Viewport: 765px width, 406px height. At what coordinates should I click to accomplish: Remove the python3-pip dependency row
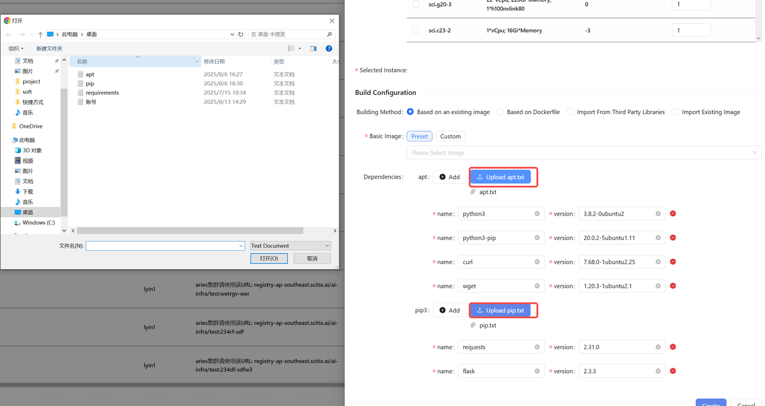pos(673,238)
